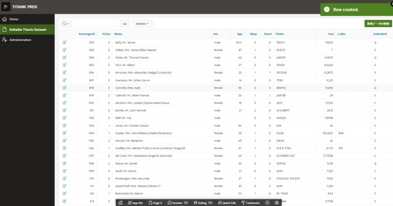Click the Home icon in developer toolbar

point(121,203)
